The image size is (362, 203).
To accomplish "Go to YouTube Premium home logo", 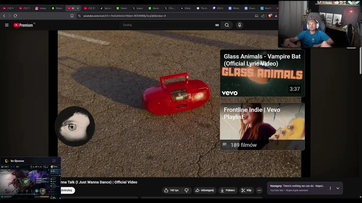I will tap(23, 25).
